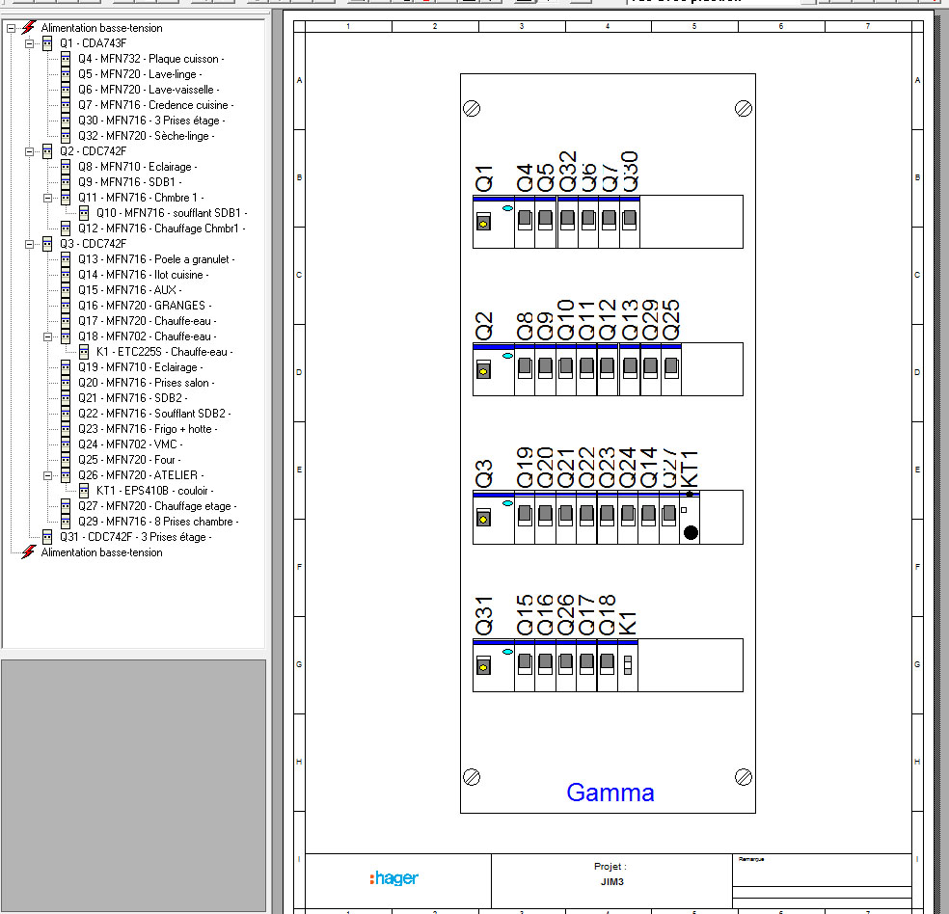Collapse the root Alimentation basse-tension tree node
Image resolution: width=949 pixels, height=914 pixels.
tap(11, 28)
